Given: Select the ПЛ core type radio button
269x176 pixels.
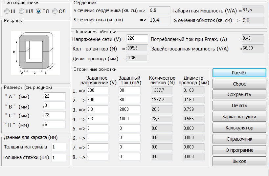Looking at the screenshot, I should (38, 11).
